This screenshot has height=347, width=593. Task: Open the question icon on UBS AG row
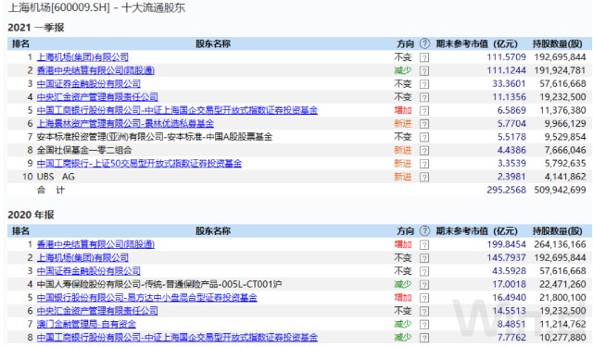pos(424,177)
